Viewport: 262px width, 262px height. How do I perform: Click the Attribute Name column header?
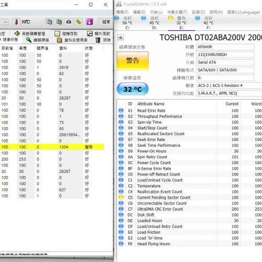(151, 104)
